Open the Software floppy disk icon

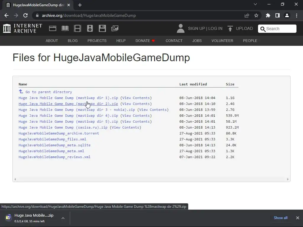102,28
